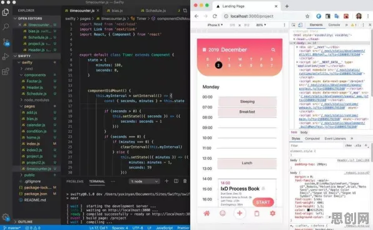Click the JavaScript language mode in status bar

point(164,228)
